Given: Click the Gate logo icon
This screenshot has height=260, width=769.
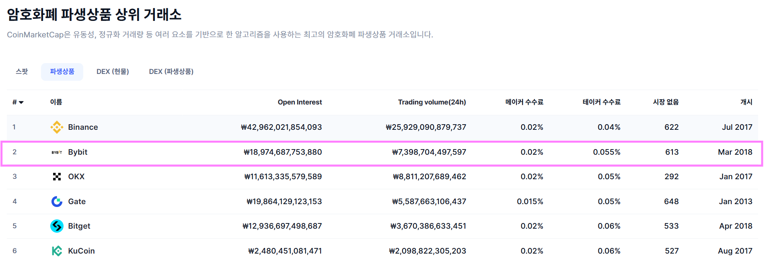Looking at the screenshot, I should coord(57,201).
